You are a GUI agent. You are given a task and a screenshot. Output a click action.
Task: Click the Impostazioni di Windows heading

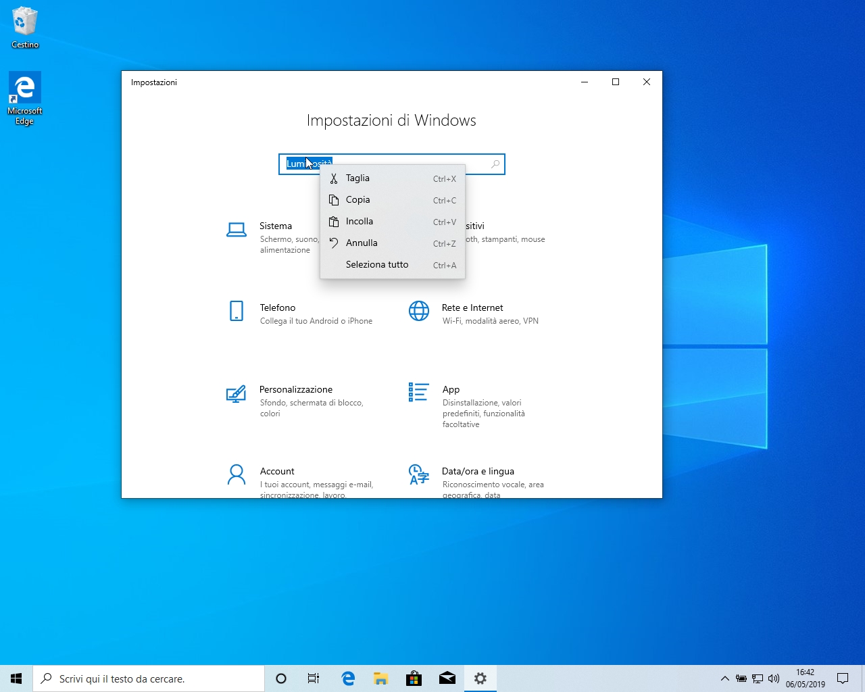click(x=391, y=121)
